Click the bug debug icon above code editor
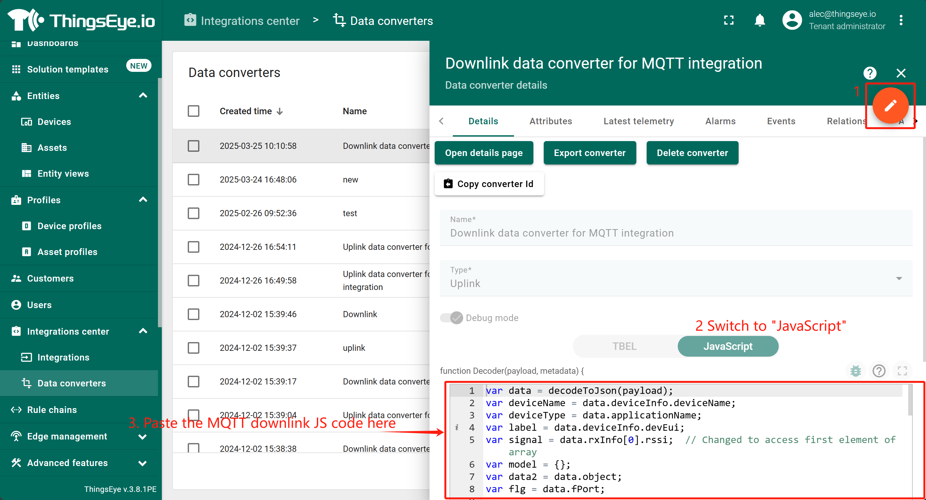This screenshot has height=500, width=926. coord(855,371)
